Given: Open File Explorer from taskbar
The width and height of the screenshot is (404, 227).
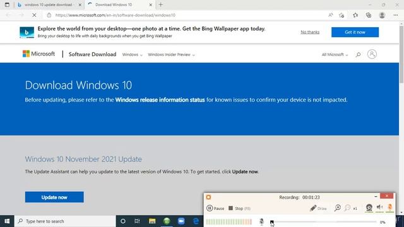Looking at the screenshot, I should pos(152,221).
